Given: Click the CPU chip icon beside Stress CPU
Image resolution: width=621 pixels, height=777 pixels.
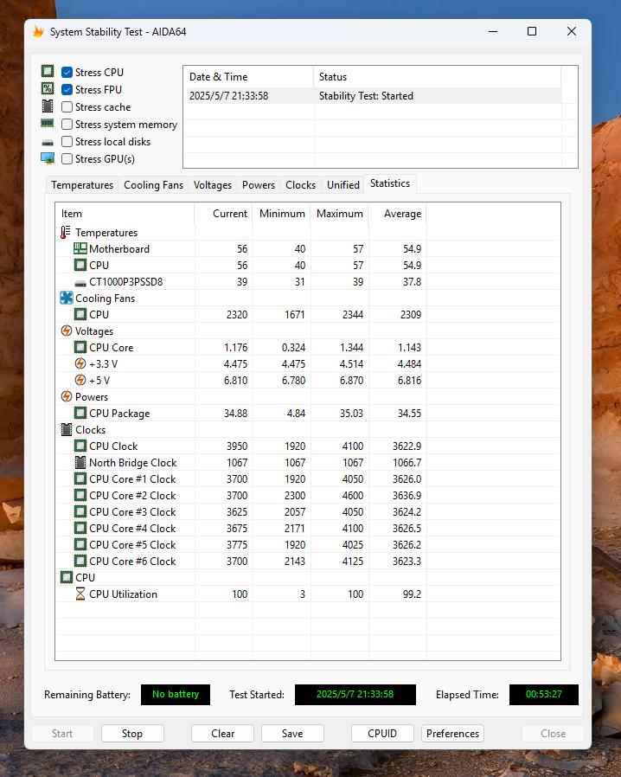Looking at the screenshot, I should tap(48, 71).
